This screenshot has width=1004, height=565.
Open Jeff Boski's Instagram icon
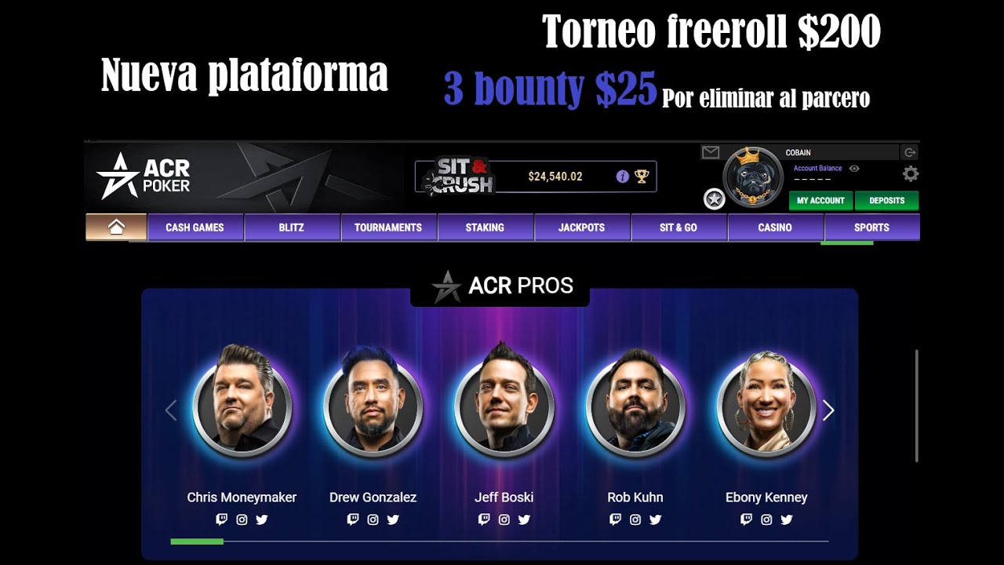click(x=504, y=519)
